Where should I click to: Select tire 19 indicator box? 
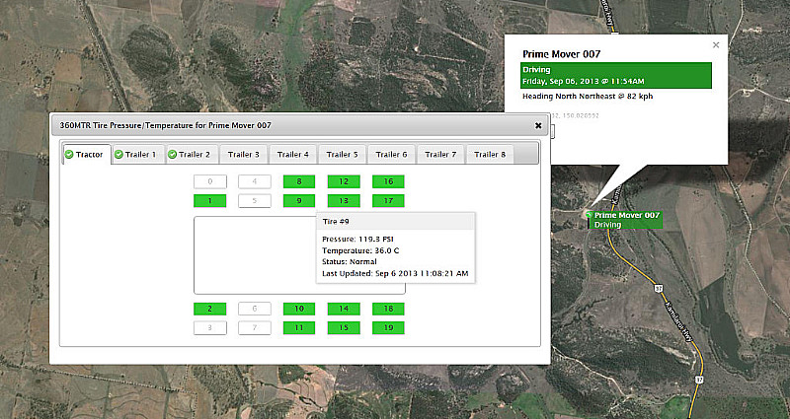point(388,327)
